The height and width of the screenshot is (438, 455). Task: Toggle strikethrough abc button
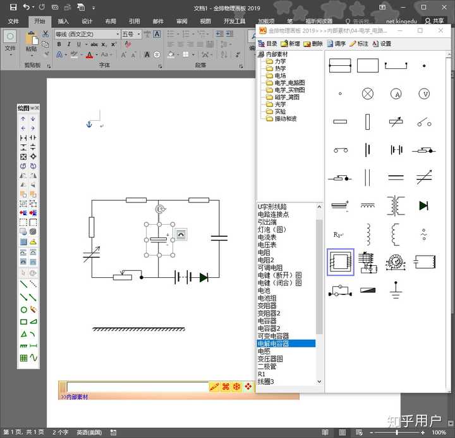[94, 44]
